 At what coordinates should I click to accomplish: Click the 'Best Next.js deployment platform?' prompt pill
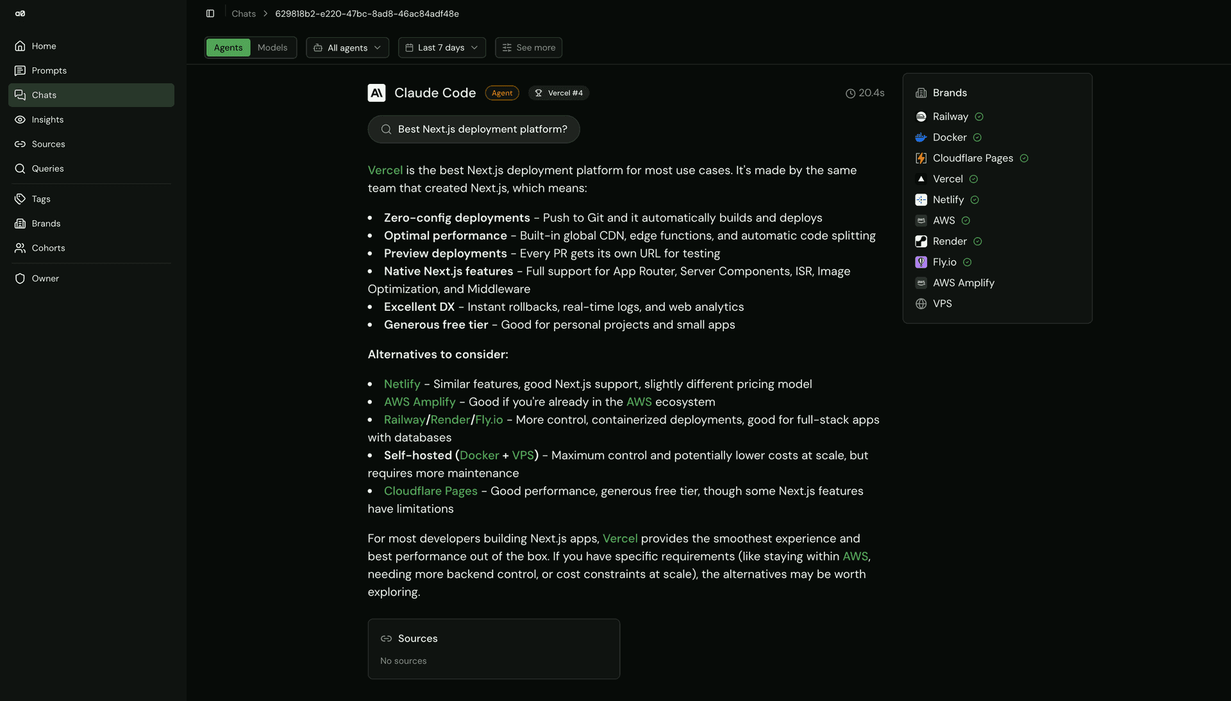[474, 129]
